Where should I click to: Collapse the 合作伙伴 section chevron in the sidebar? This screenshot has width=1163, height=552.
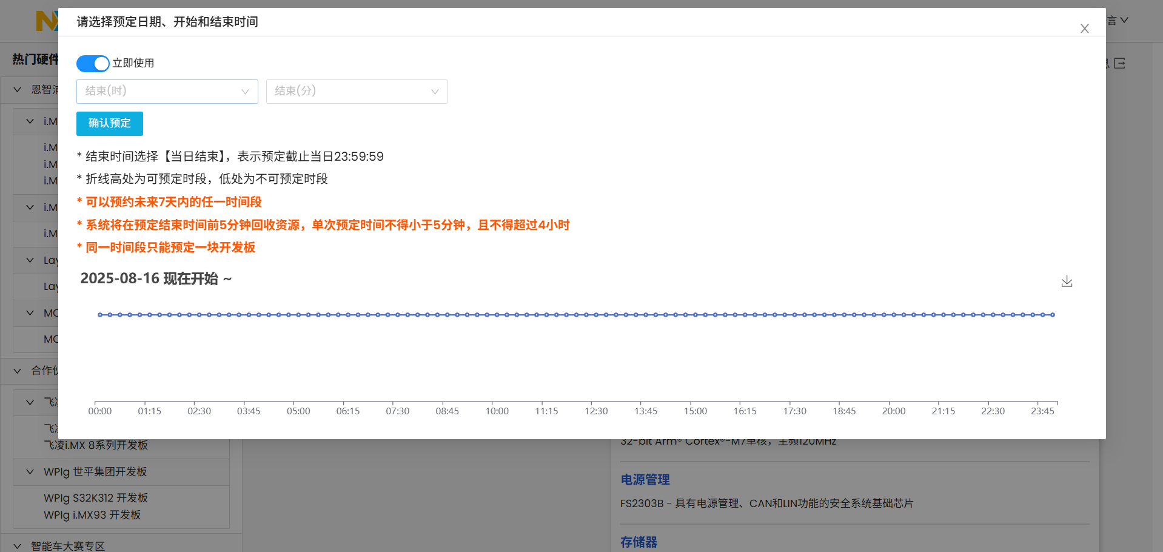(x=17, y=371)
